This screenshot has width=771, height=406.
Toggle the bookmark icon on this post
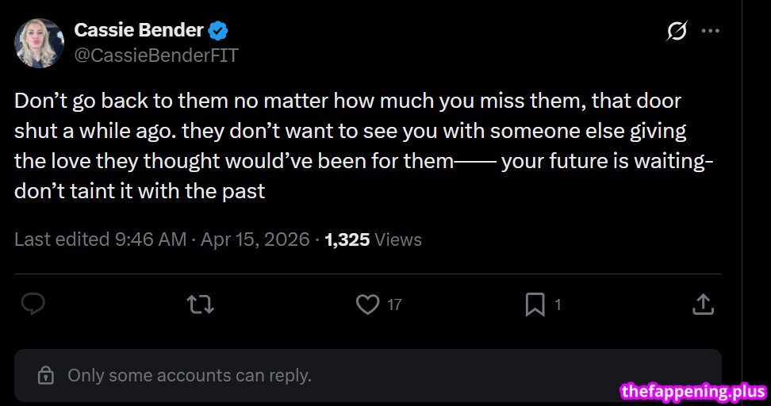[535, 304]
